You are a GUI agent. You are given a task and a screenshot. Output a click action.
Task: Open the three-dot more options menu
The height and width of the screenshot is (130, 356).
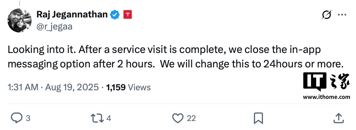[342, 15]
